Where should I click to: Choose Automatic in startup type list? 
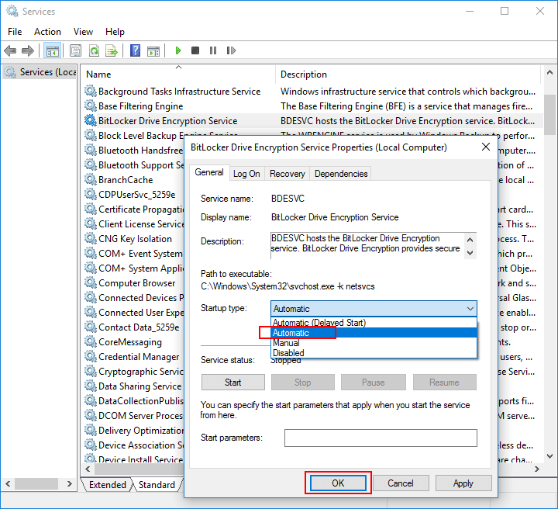[374, 333]
